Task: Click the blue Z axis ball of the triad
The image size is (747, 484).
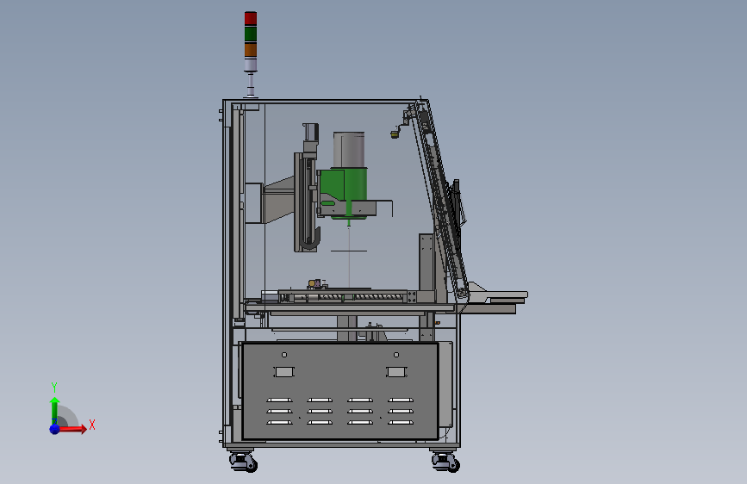Action: [x=55, y=429]
